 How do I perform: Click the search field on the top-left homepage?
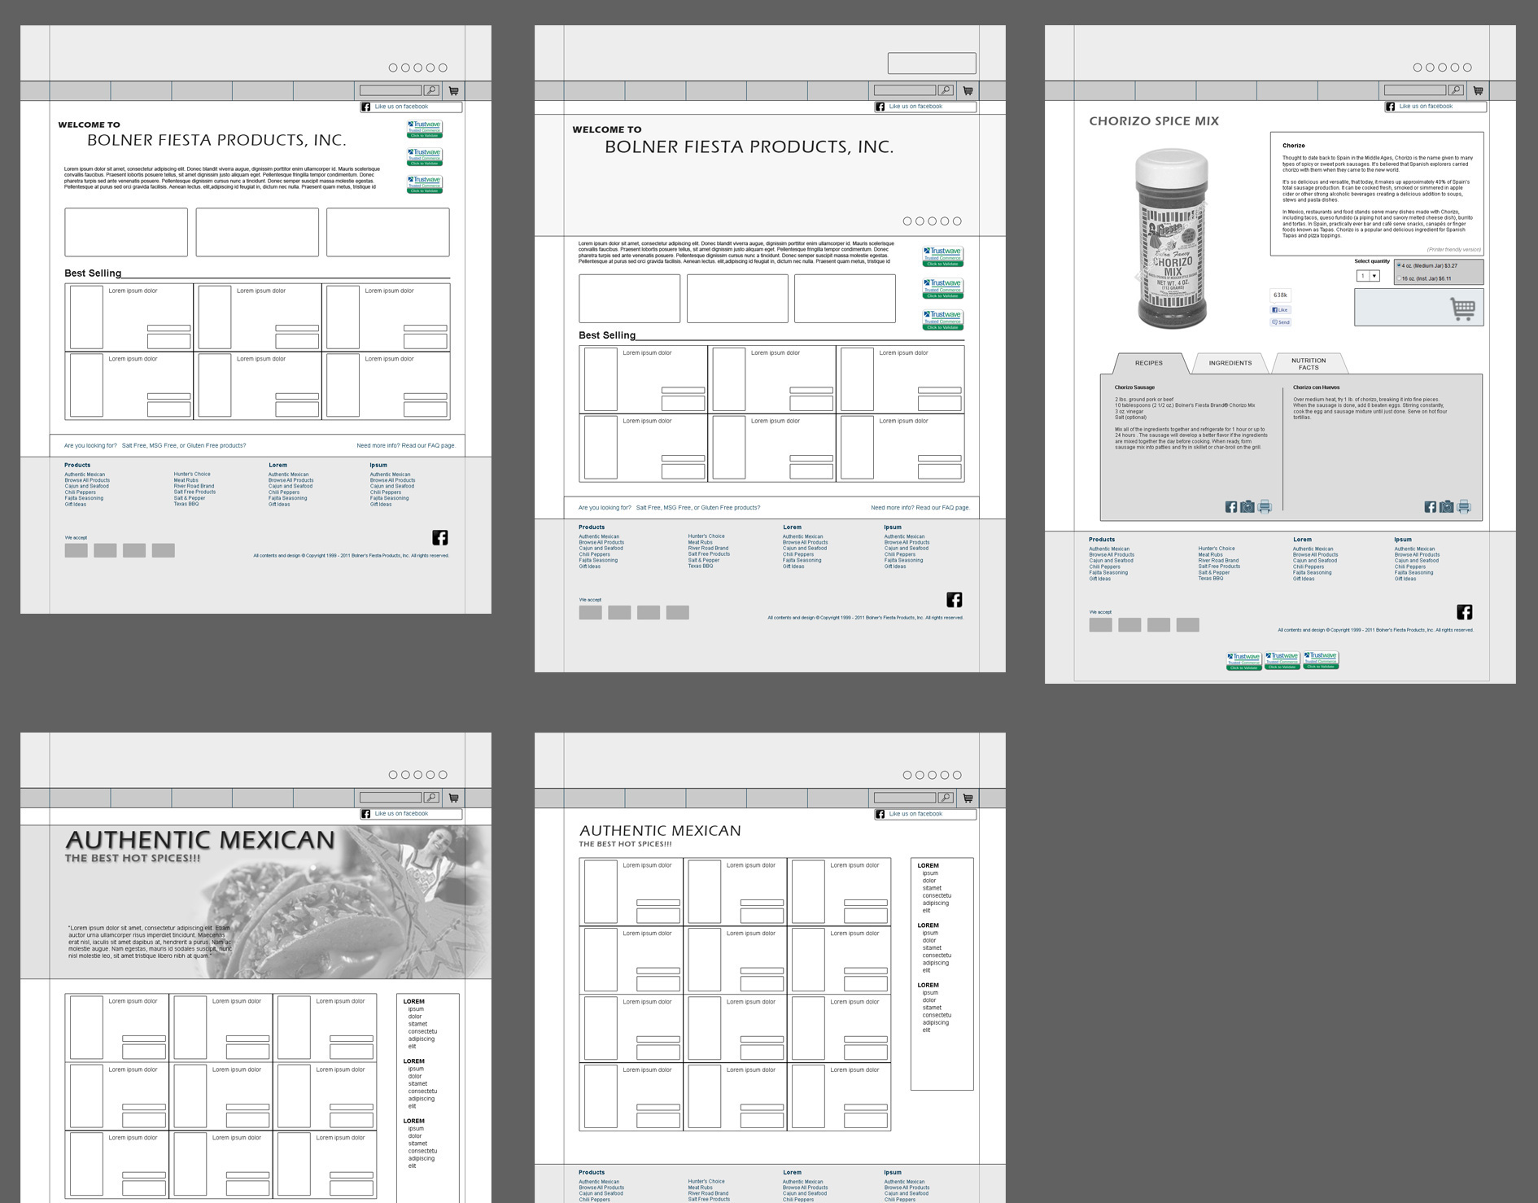click(x=391, y=90)
